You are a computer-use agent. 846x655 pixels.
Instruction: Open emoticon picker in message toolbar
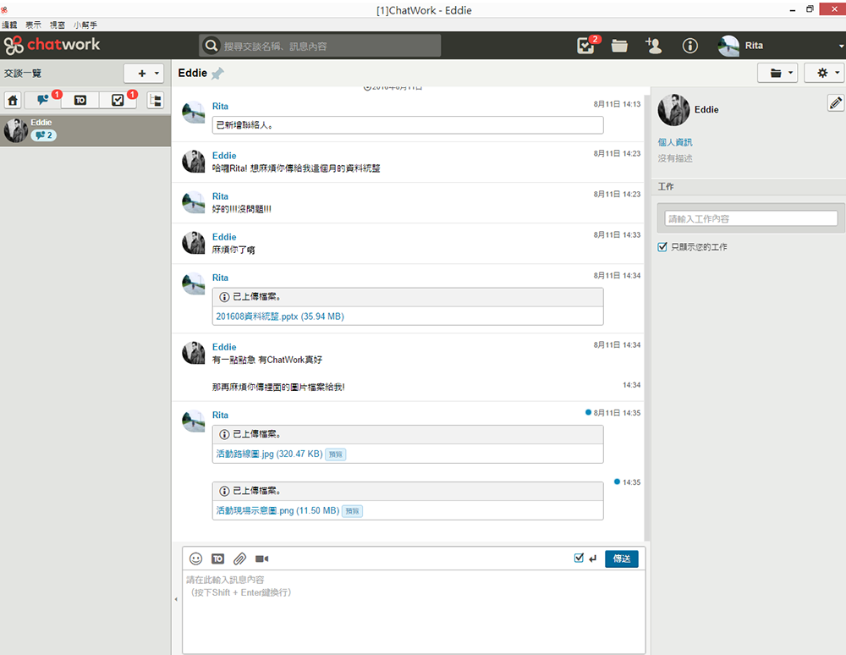(196, 559)
